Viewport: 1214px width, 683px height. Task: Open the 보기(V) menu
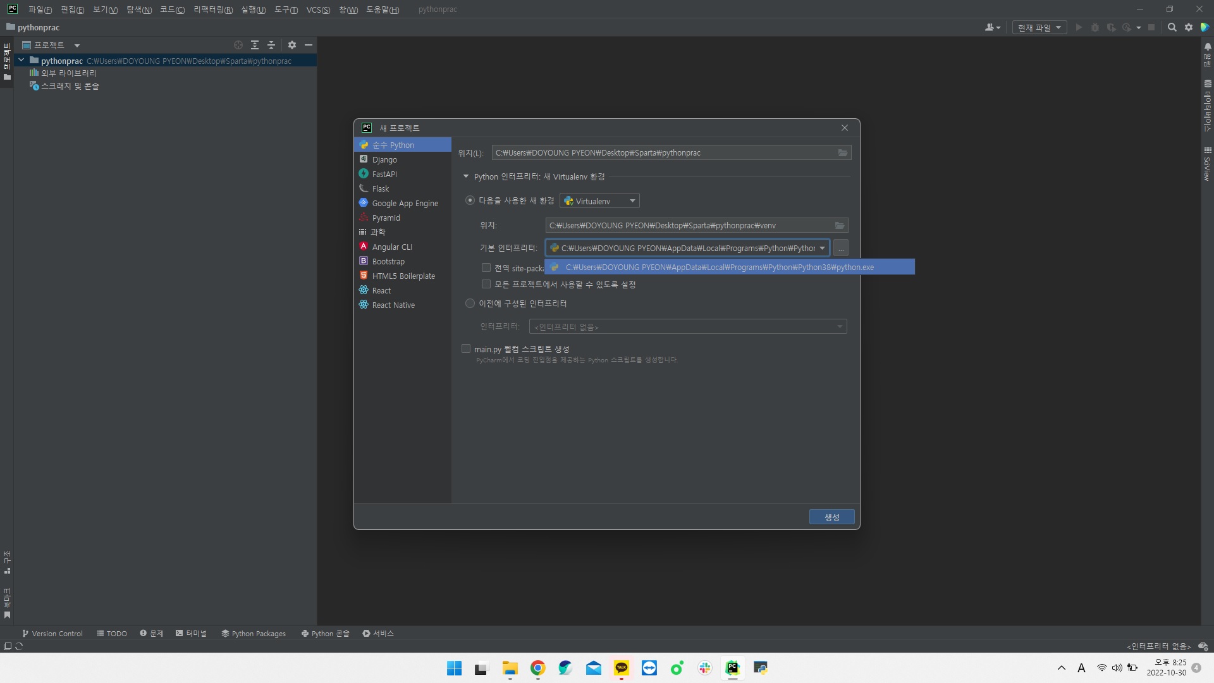pos(106,9)
